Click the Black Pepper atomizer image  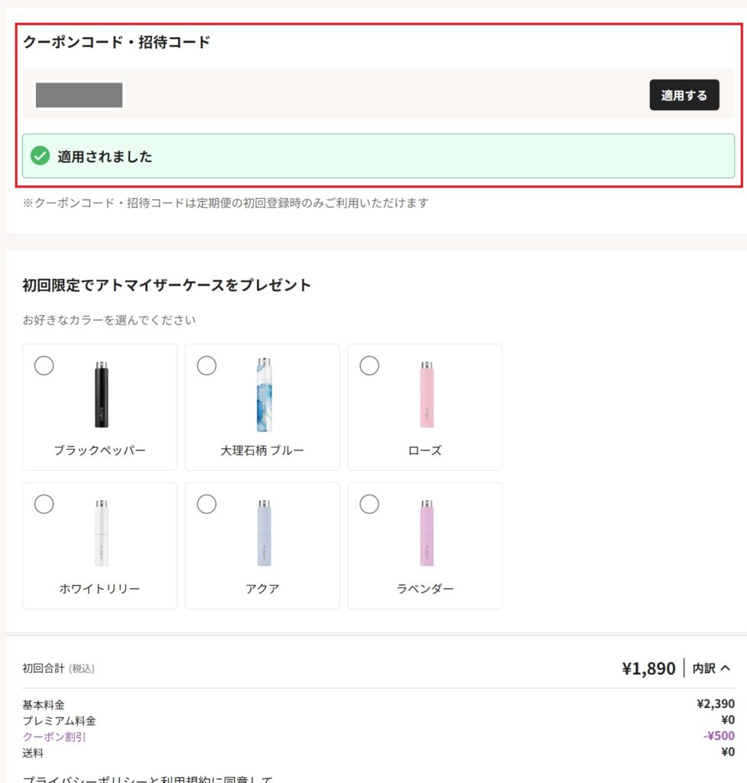pyautogui.click(x=102, y=395)
